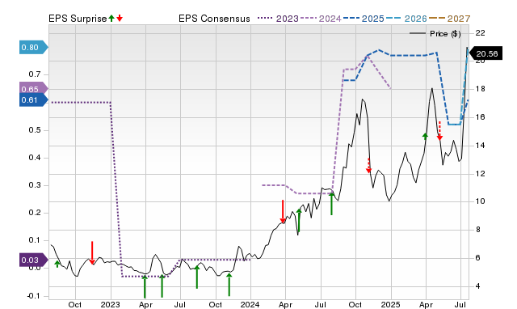The image size is (517, 309).
Task: Click the dotted red miss arrow after Oct 2024
Action: click(x=368, y=165)
